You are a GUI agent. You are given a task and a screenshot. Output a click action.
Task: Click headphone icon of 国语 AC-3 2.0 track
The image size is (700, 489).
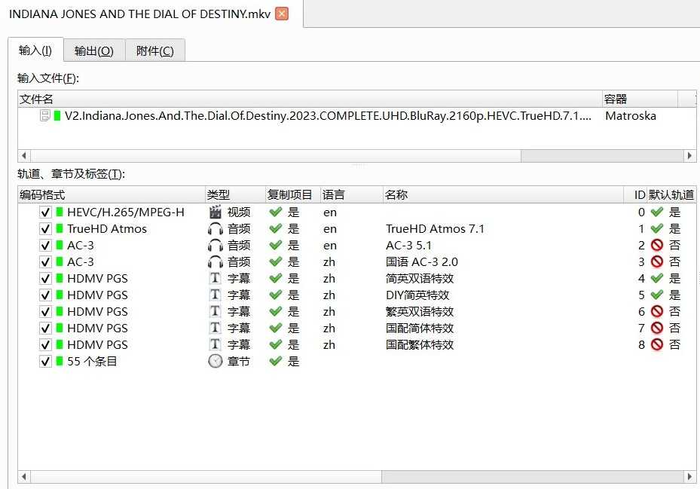[216, 262]
